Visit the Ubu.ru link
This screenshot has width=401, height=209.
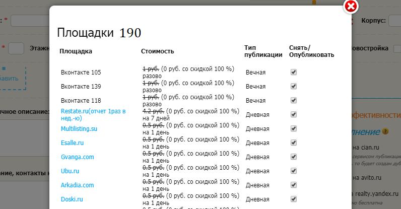tap(70, 171)
